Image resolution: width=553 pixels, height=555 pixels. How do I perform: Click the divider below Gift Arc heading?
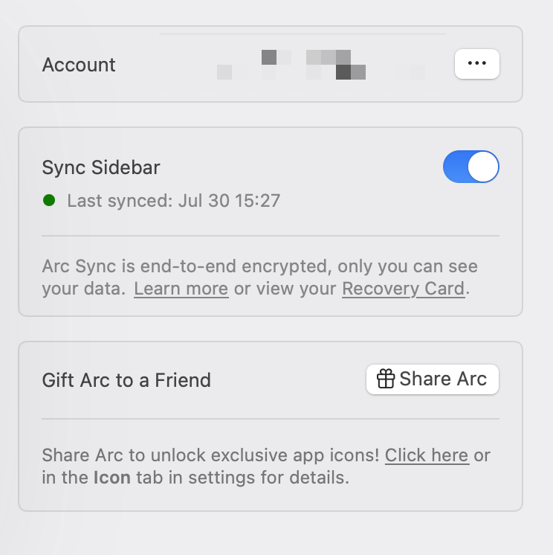pyautogui.click(x=271, y=419)
